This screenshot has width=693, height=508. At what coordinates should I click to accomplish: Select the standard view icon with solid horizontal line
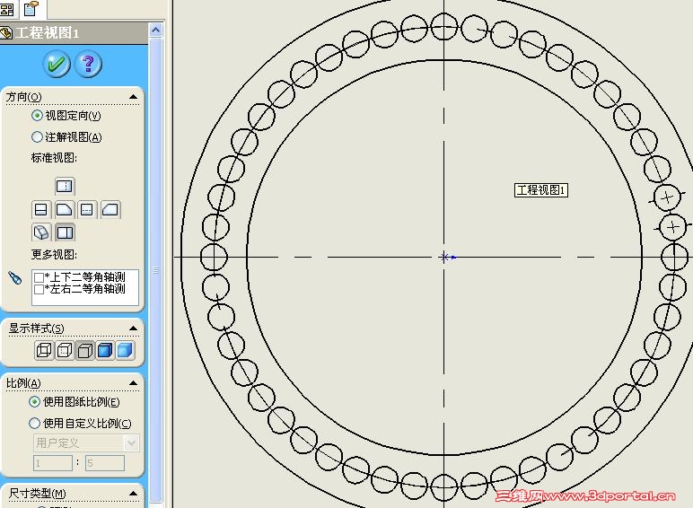(x=41, y=209)
